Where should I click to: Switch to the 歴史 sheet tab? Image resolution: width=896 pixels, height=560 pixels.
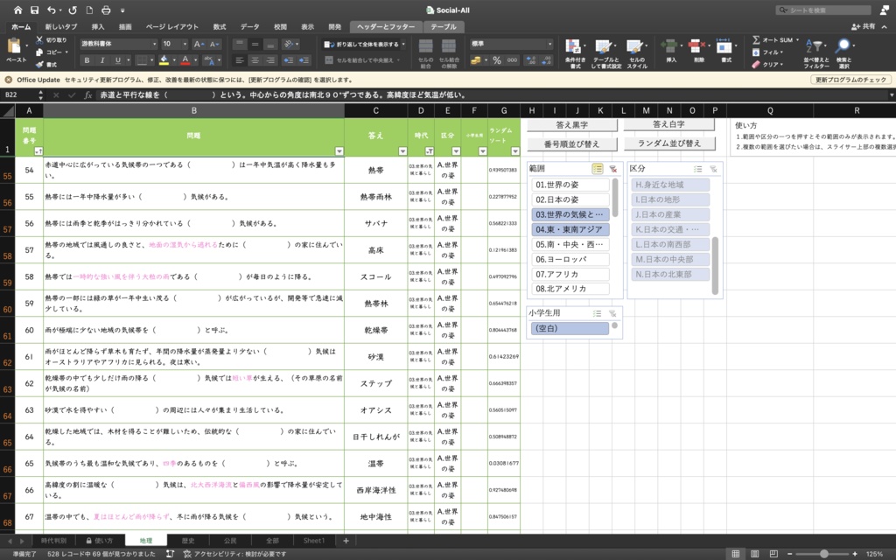click(x=188, y=540)
